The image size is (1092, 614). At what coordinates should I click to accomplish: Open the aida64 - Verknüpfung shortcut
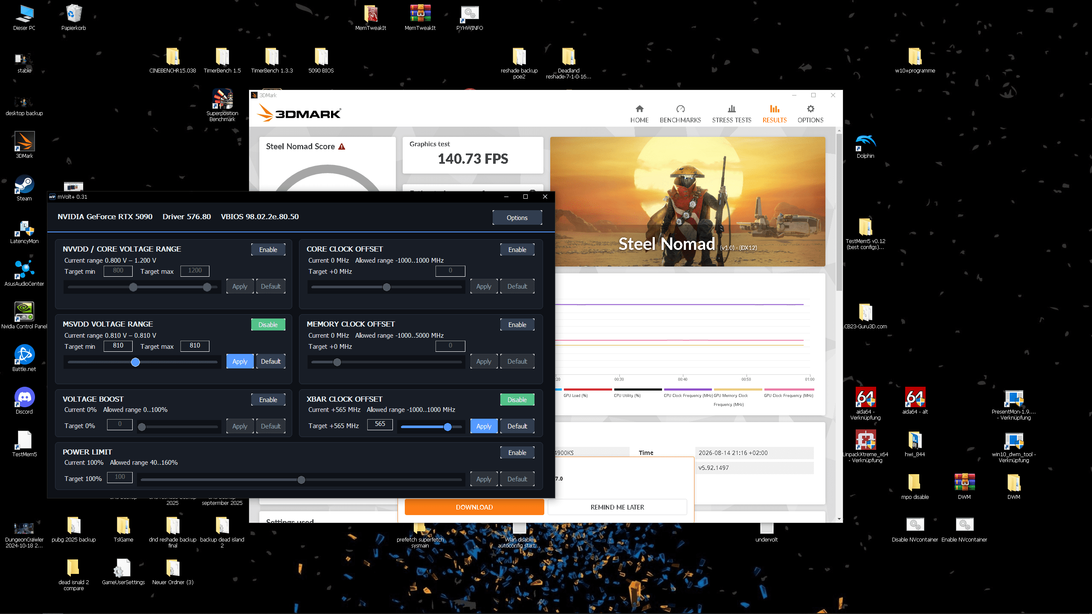(x=865, y=404)
